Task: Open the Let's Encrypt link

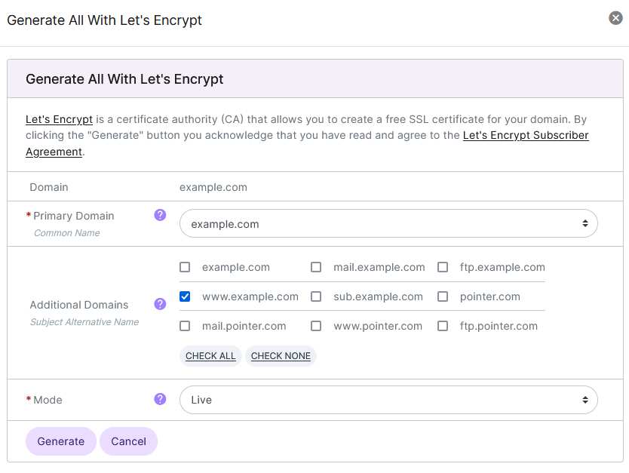Action: pyautogui.click(x=59, y=119)
